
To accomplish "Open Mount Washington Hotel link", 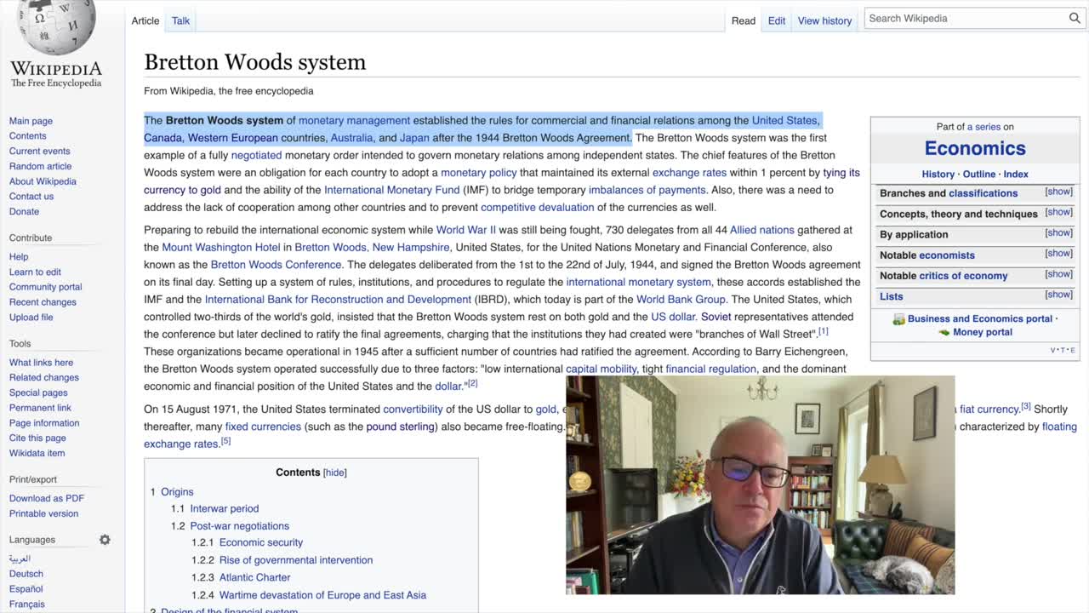I will tap(221, 247).
